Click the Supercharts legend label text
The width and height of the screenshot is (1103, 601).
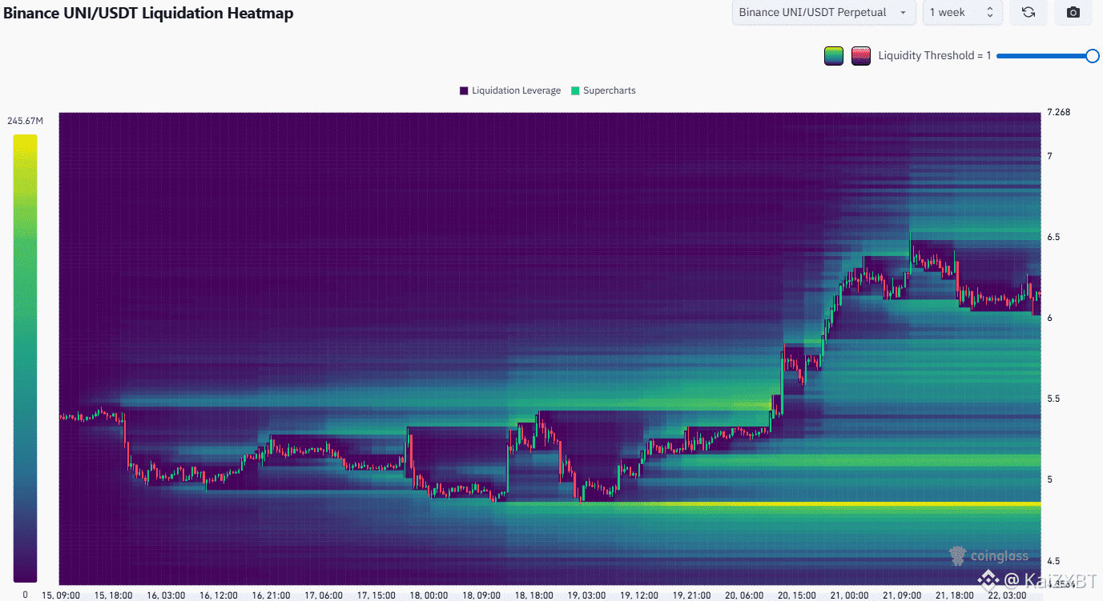610,90
